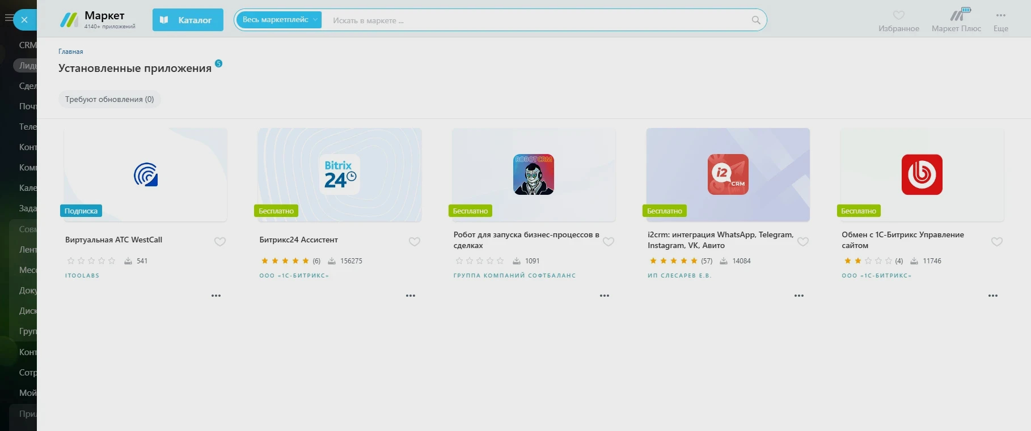
Task: Favorite Виртуальная АТС WestCall with heart
Action: pos(220,242)
